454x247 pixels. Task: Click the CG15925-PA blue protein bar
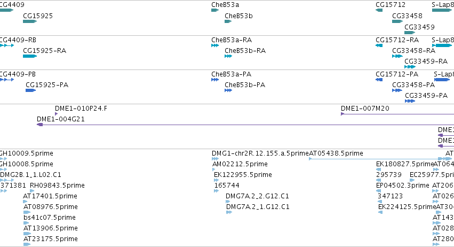coord(31,90)
